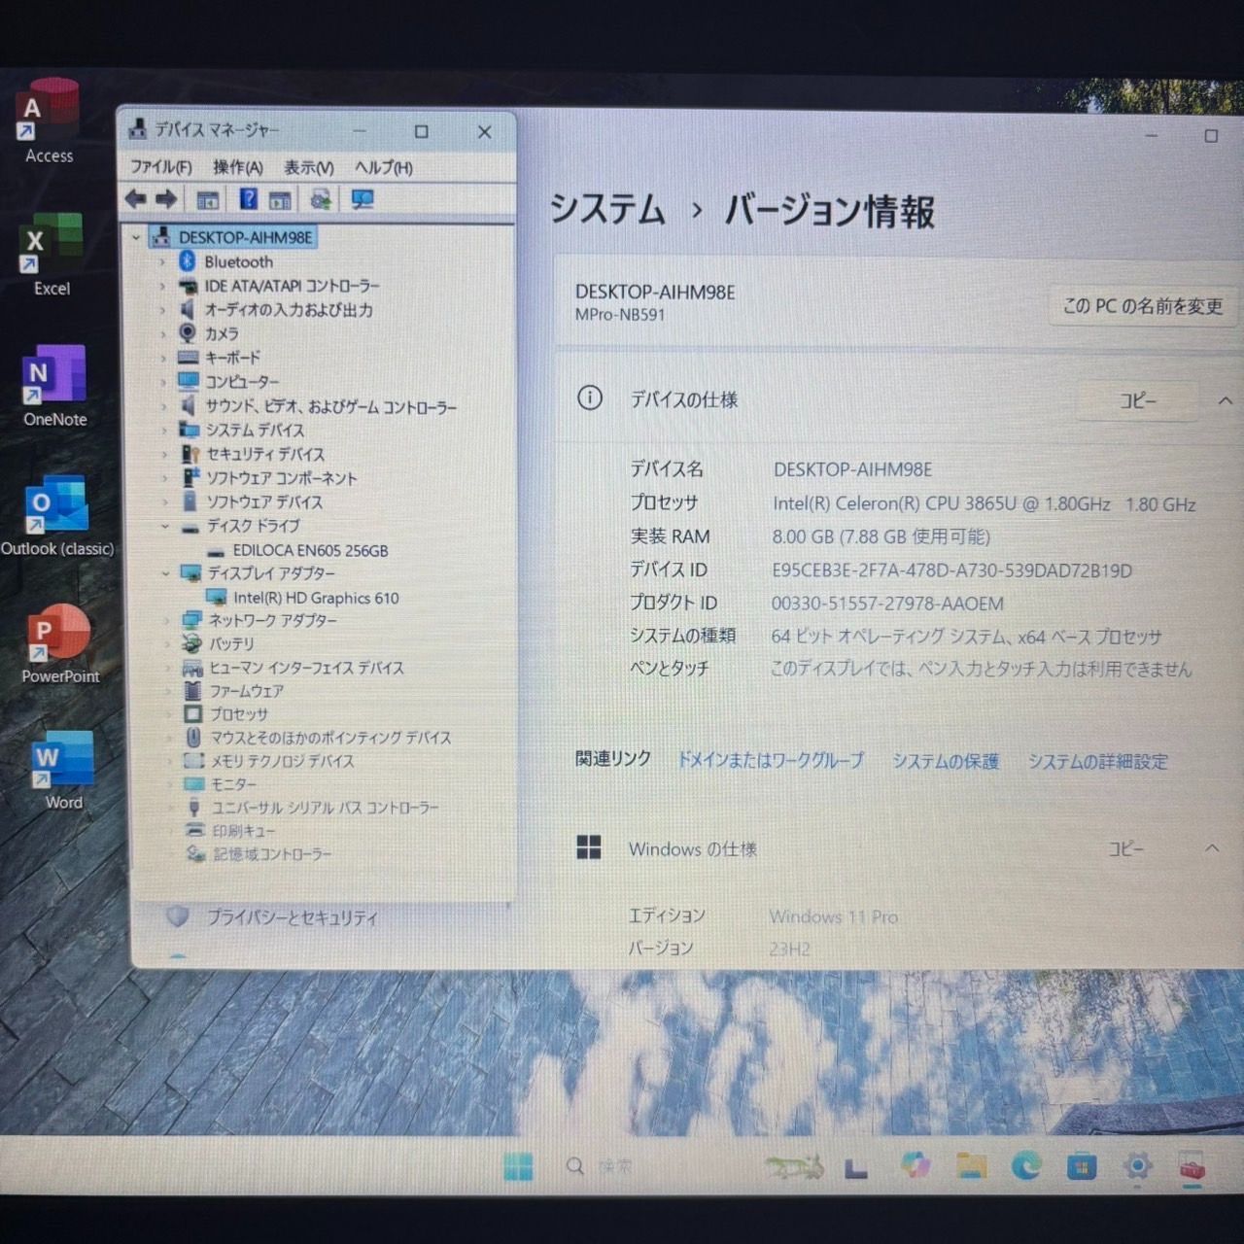Open the 操作(A) menu
The width and height of the screenshot is (1244, 1244).
point(238,167)
